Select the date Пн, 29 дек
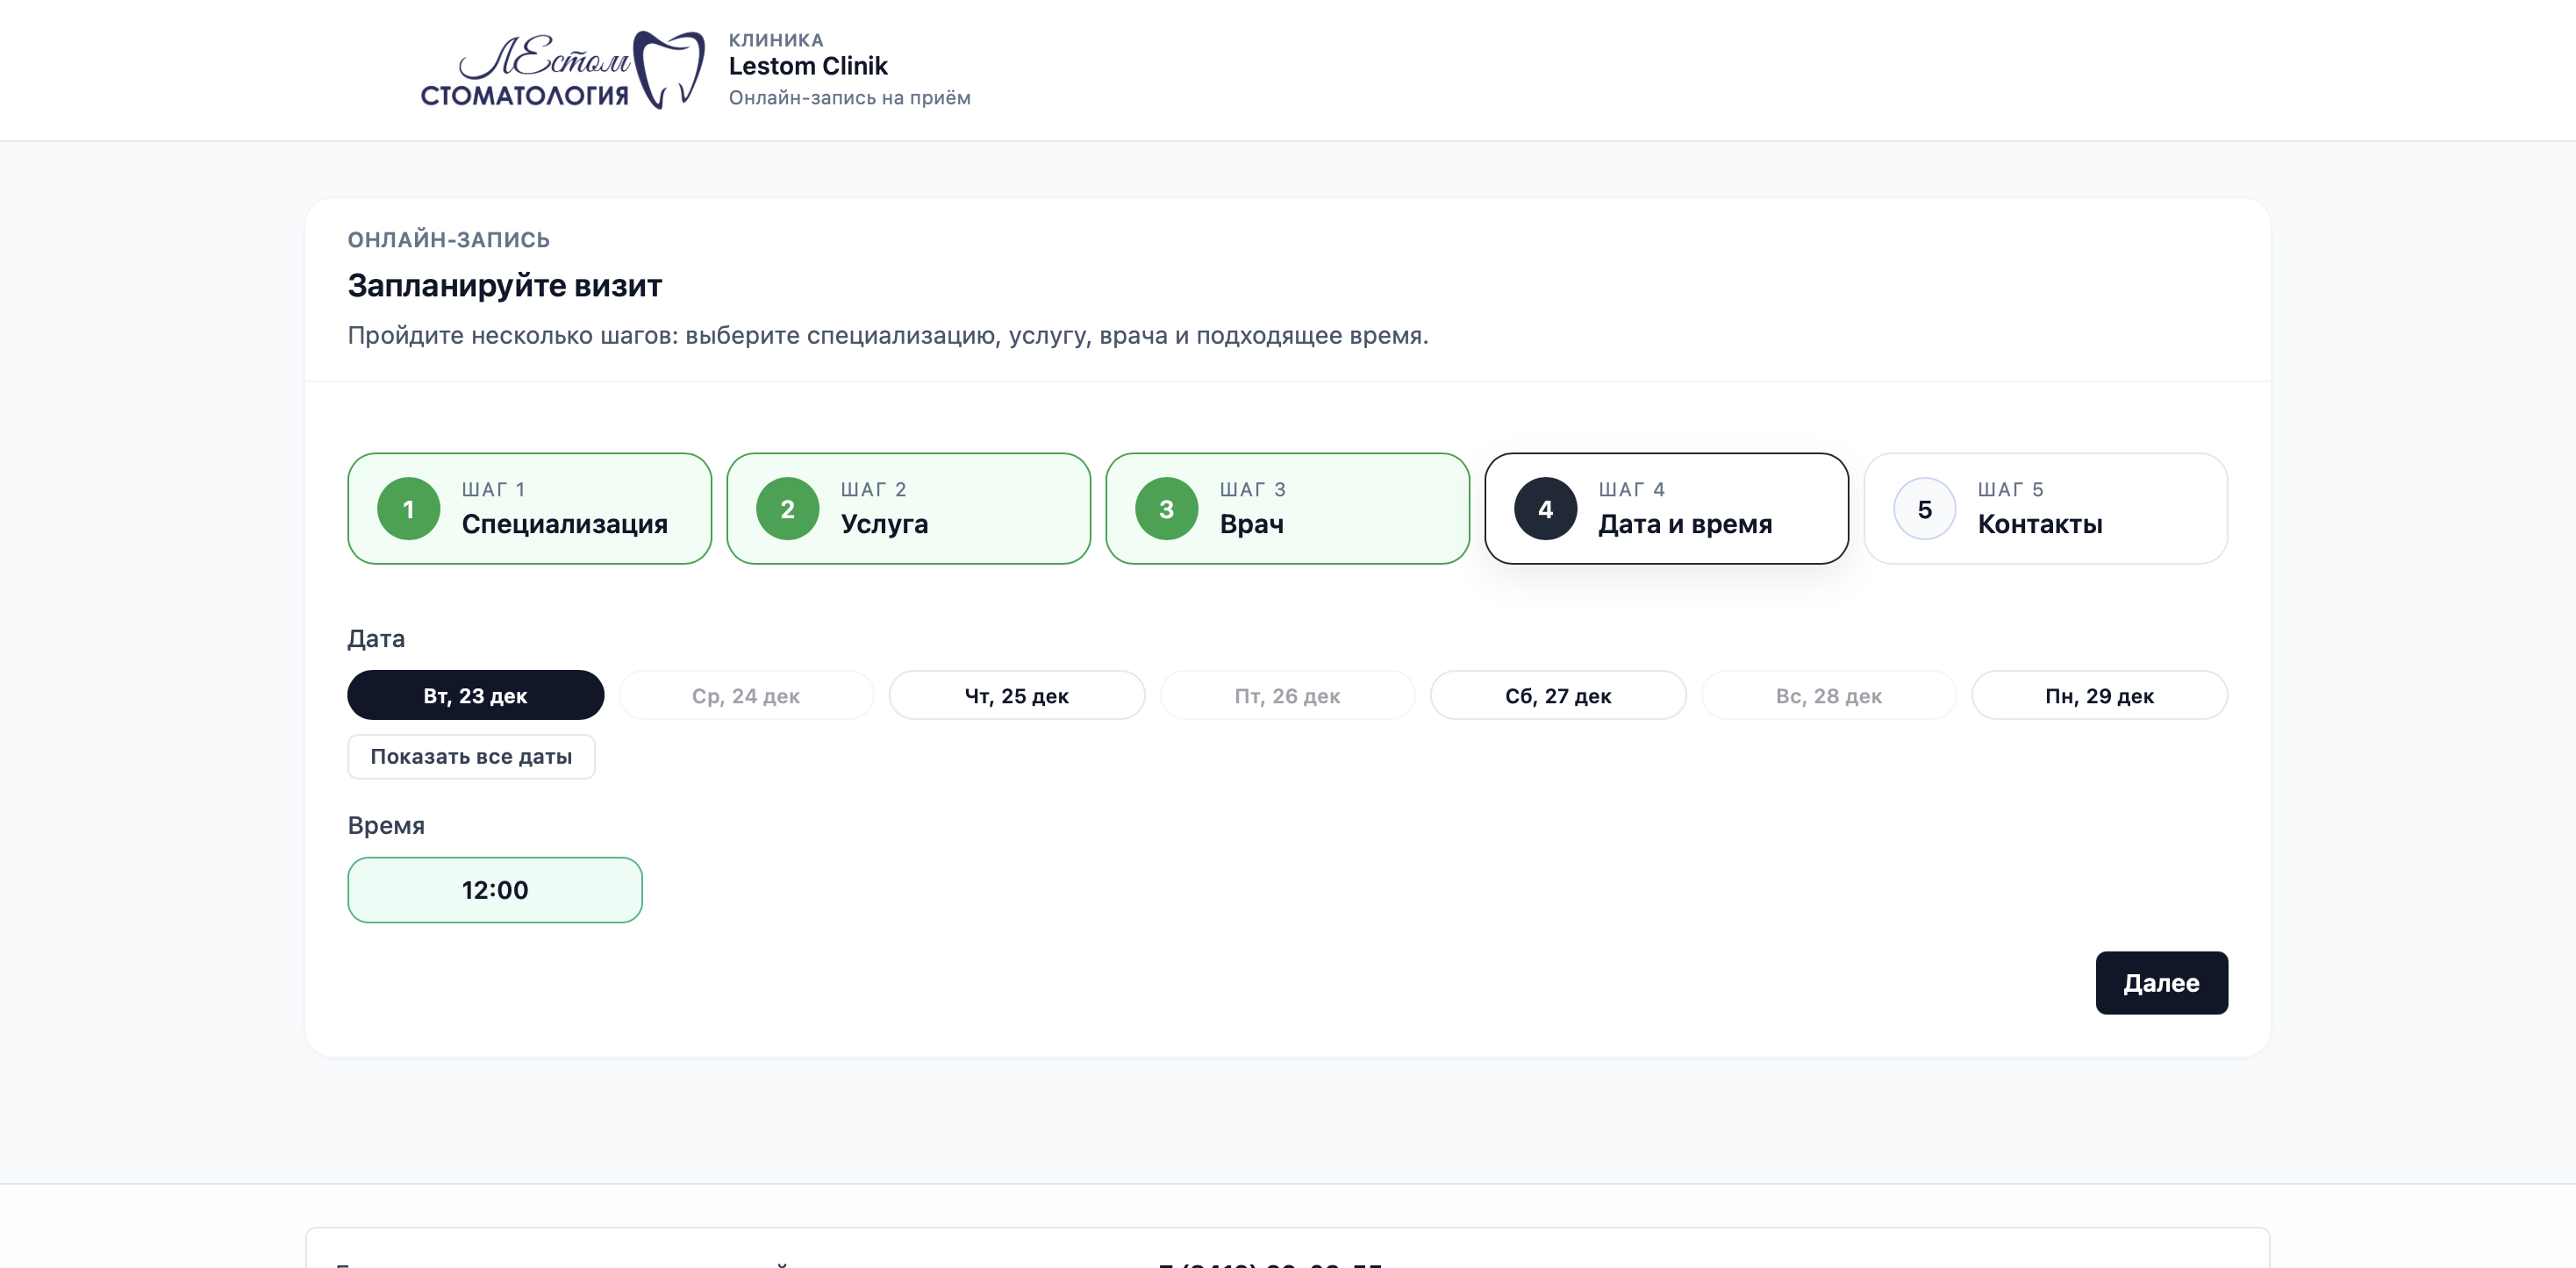Screen dimensions: 2576x1268 (x=2098, y=695)
